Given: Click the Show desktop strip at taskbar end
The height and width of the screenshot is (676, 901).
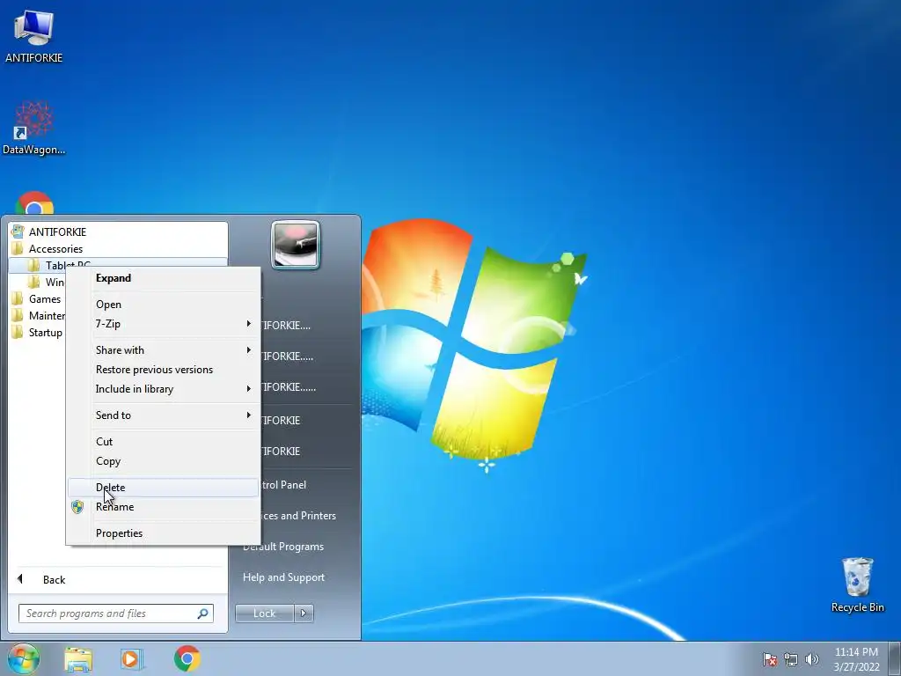Looking at the screenshot, I should point(895,658).
